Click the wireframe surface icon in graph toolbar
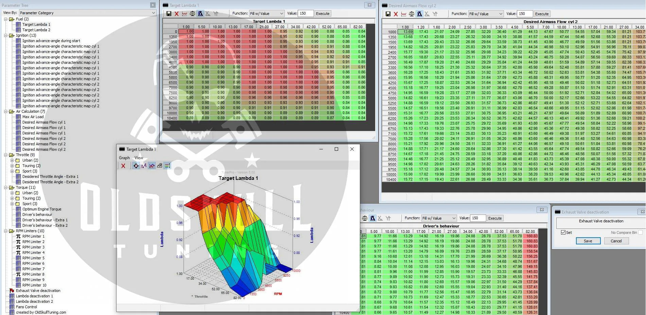The height and width of the screenshot is (315, 646). click(x=160, y=166)
